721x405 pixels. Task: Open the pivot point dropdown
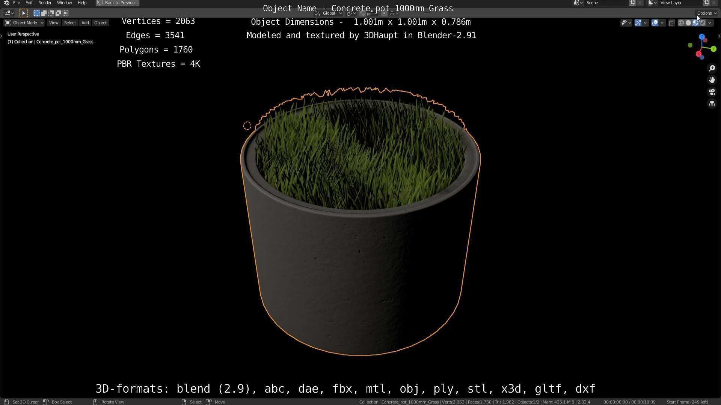click(x=351, y=13)
